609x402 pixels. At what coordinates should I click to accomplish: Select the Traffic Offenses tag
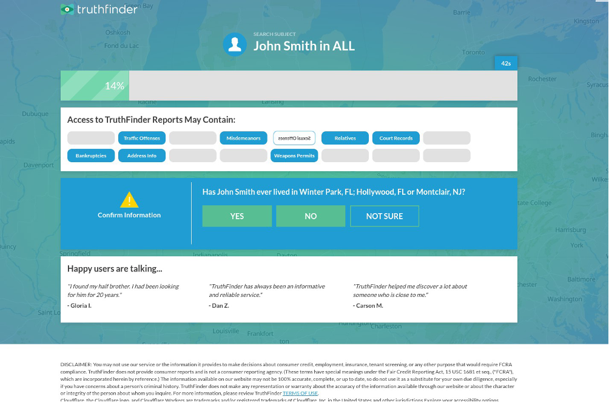pyautogui.click(x=142, y=138)
